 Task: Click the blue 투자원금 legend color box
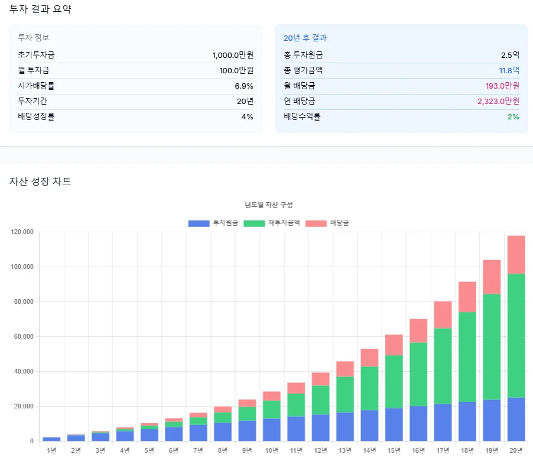[199, 223]
